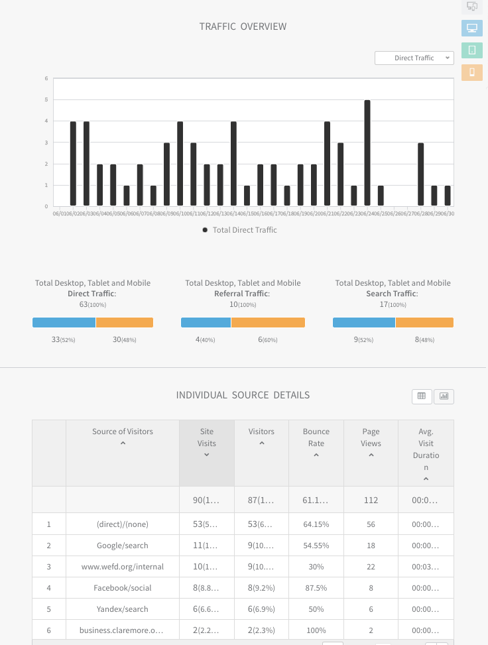Click the TRAFFIC OVERVIEW heading

tap(243, 27)
